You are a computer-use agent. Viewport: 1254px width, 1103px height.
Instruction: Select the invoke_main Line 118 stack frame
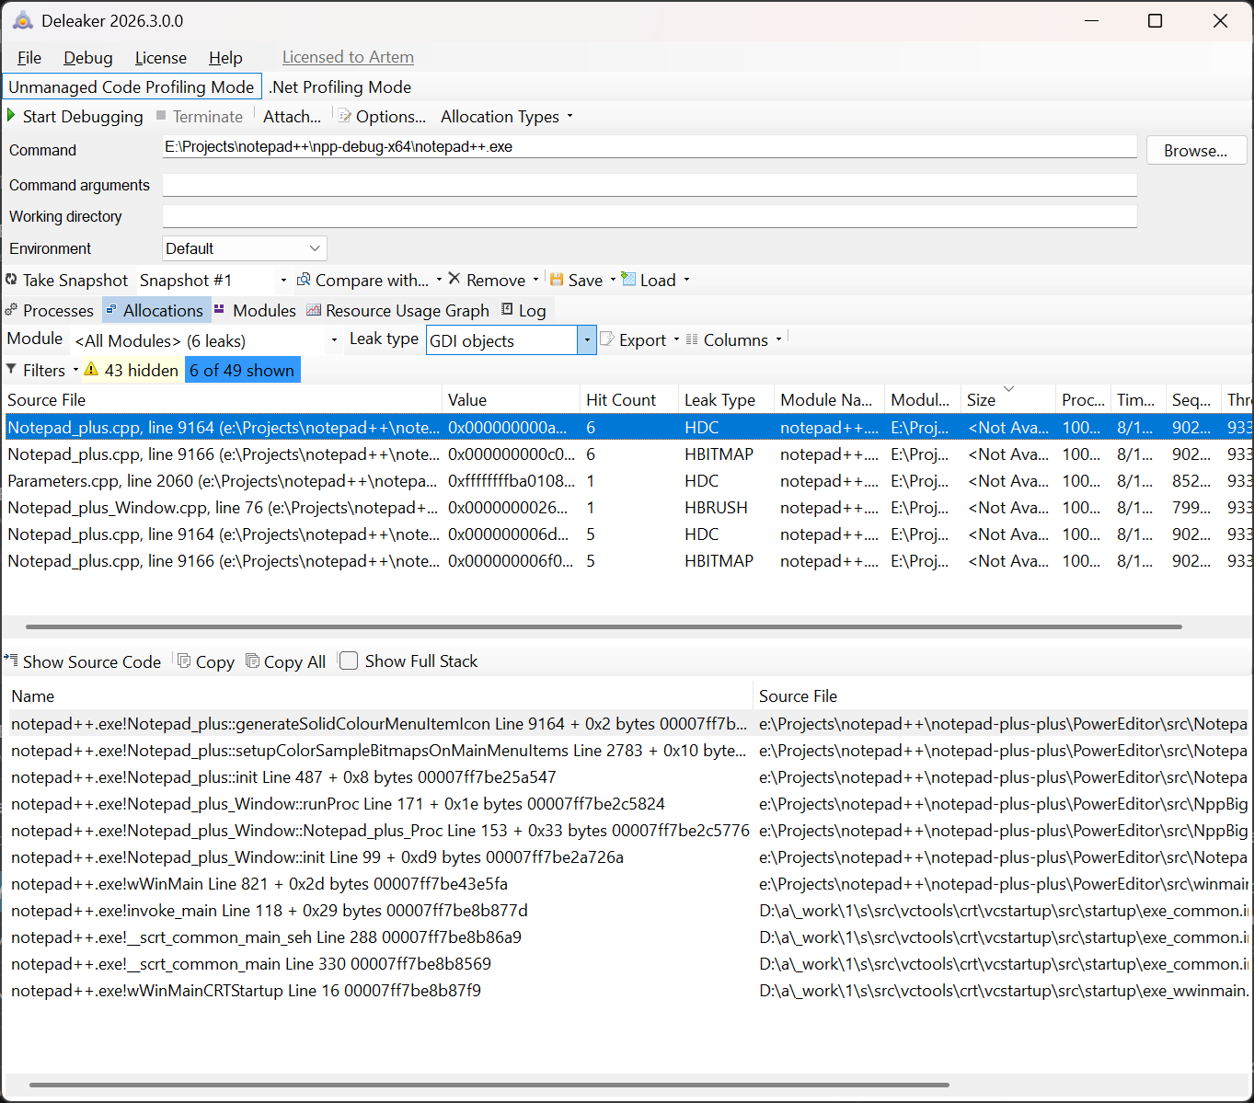[x=627, y=911]
